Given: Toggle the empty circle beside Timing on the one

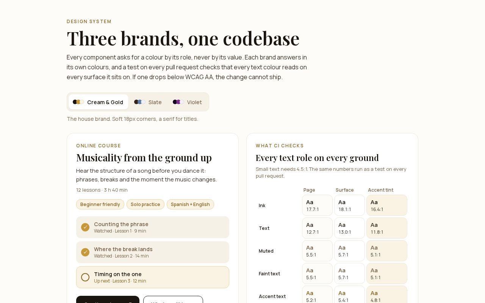Looking at the screenshot, I should tap(85, 277).
